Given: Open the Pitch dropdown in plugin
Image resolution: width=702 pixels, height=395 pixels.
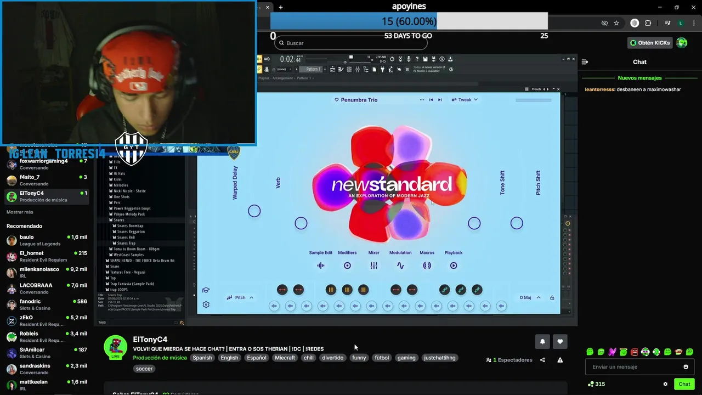Looking at the screenshot, I should [x=240, y=297].
